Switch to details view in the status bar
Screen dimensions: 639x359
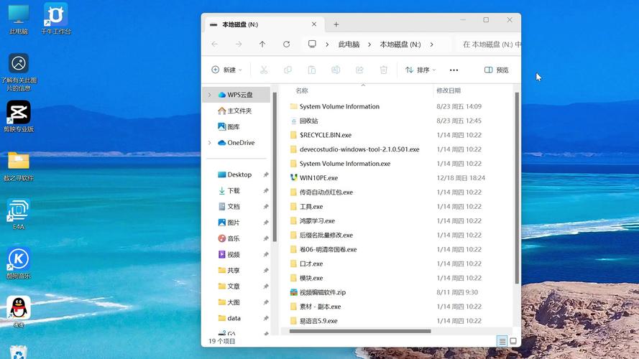click(x=502, y=341)
